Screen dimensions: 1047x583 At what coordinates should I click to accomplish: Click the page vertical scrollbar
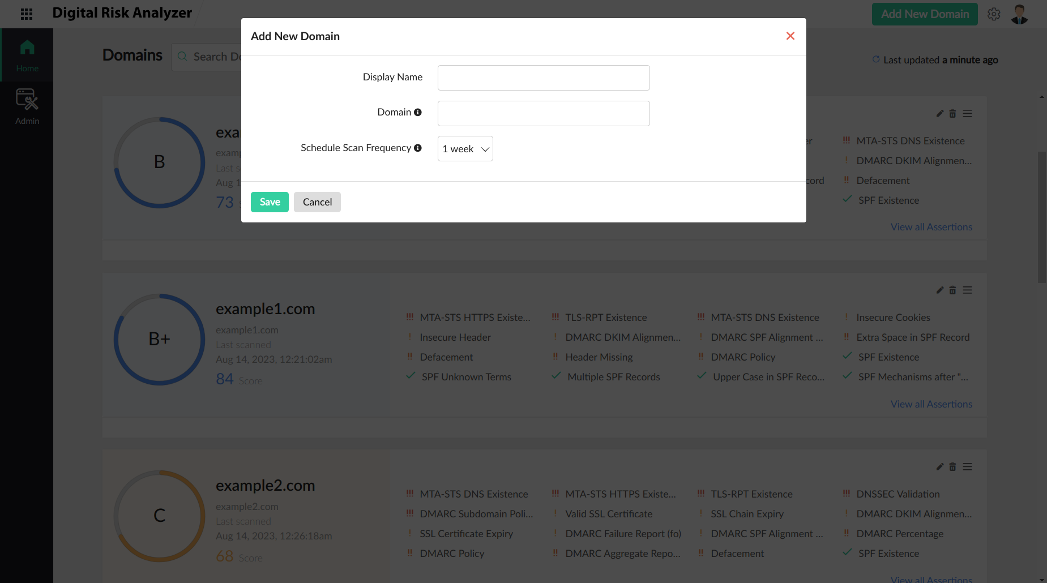pos(1042,217)
